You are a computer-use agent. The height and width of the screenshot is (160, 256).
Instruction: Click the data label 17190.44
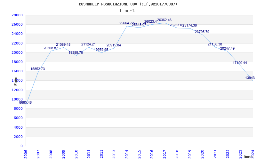click(x=240, y=63)
